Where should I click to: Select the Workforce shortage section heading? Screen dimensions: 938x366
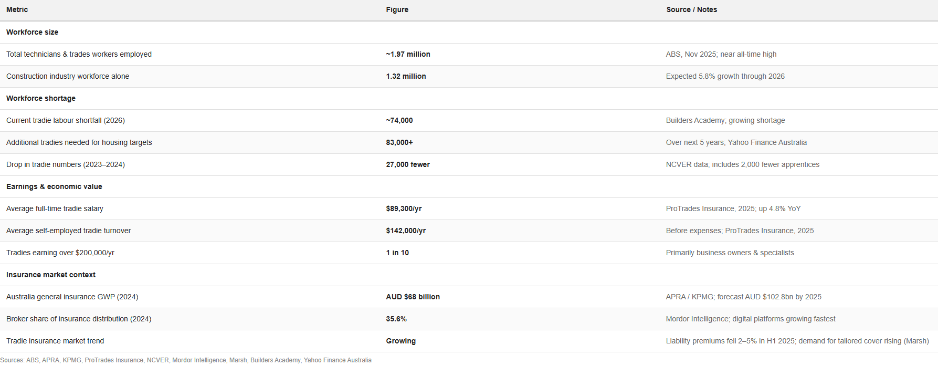point(41,98)
